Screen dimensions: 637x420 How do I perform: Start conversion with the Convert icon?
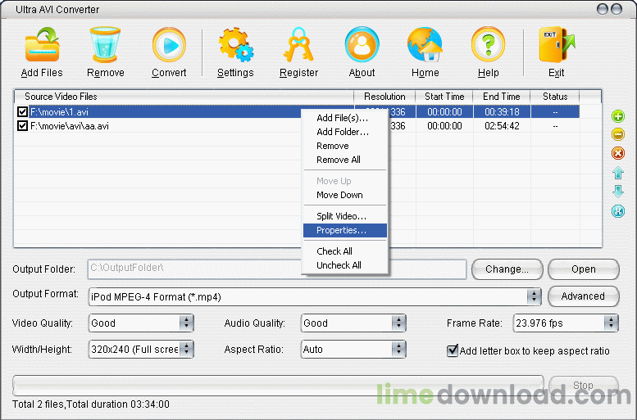168,46
